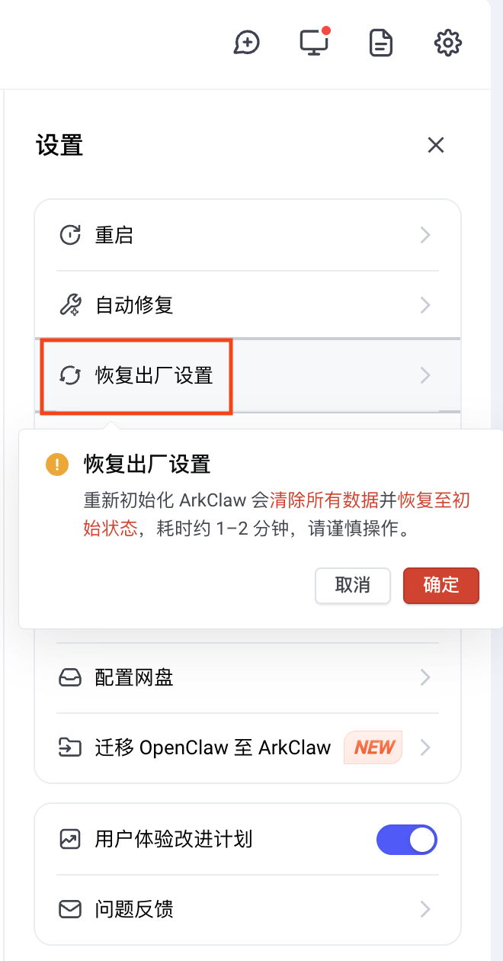Toggle the 用户体验改进计划 switch
503x961 pixels.
tap(407, 840)
